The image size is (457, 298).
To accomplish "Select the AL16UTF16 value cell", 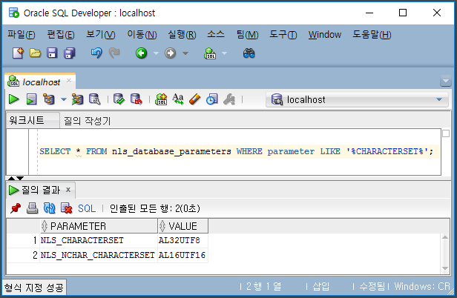I will coord(183,255).
